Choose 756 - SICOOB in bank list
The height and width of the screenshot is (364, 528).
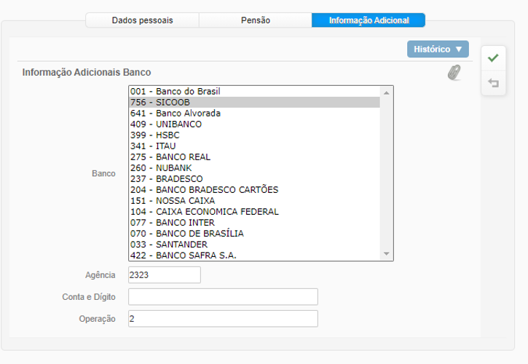click(x=160, y=103)
